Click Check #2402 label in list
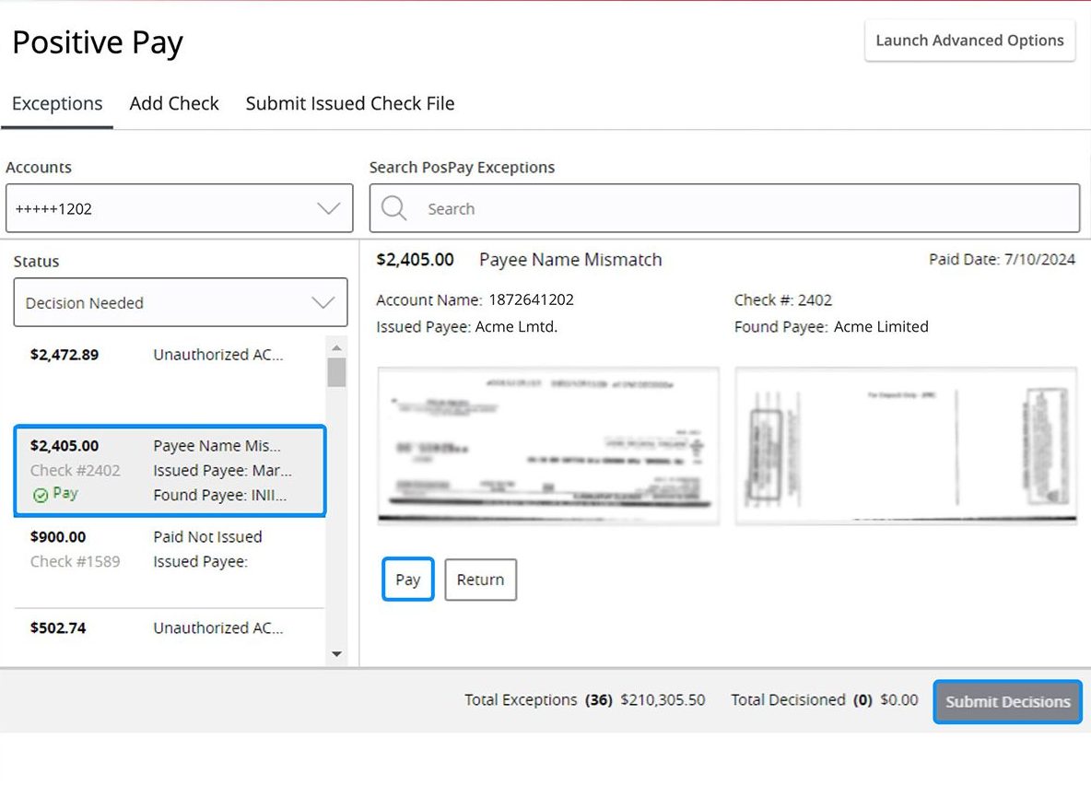This screenshot has width=1091, height=797. coord(76,470)
